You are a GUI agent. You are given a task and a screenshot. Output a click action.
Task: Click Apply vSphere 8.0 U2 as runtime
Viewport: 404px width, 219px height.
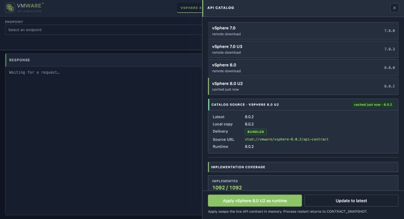pyautogui.click(x=255, y=201)
